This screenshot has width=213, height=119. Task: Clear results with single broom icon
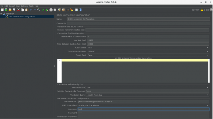(x=59, y=10)
